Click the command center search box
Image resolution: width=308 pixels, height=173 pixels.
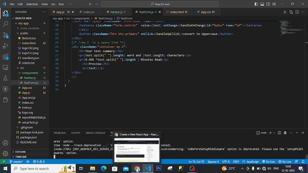coord(160,4)
